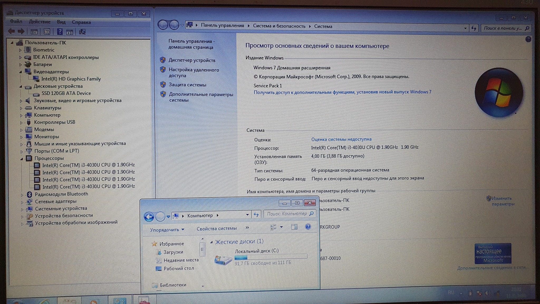Viewport: 540px width, 304px height.
Task: Click show/hide console tree toolbar icon
Action: point(34,32)
